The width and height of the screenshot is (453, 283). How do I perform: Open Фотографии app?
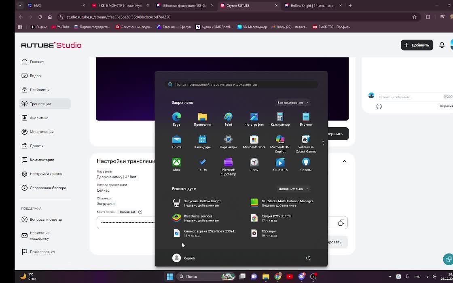pyautogui.click(x=254, y=119)
